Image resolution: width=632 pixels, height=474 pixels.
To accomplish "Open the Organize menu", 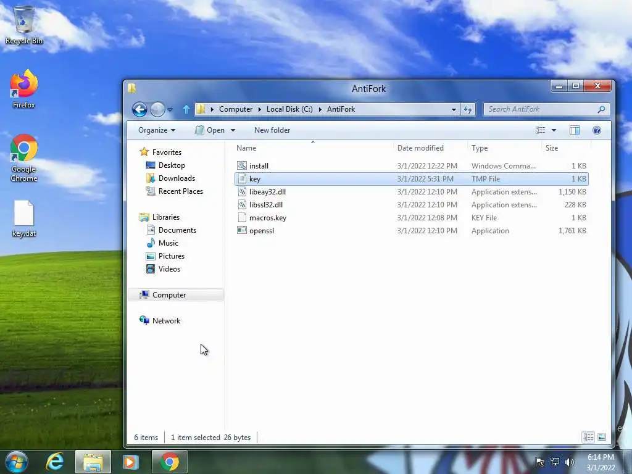I will [x=156, y=130].
